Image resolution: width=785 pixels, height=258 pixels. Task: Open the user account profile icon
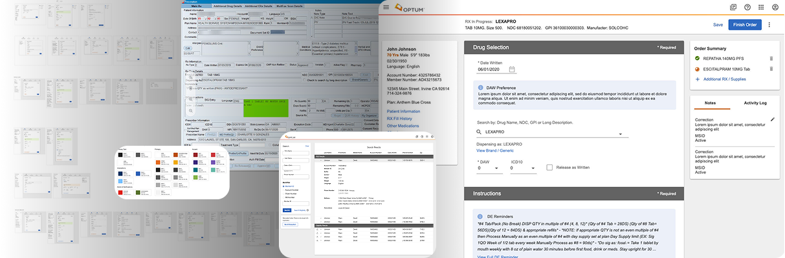pos(775,7)
